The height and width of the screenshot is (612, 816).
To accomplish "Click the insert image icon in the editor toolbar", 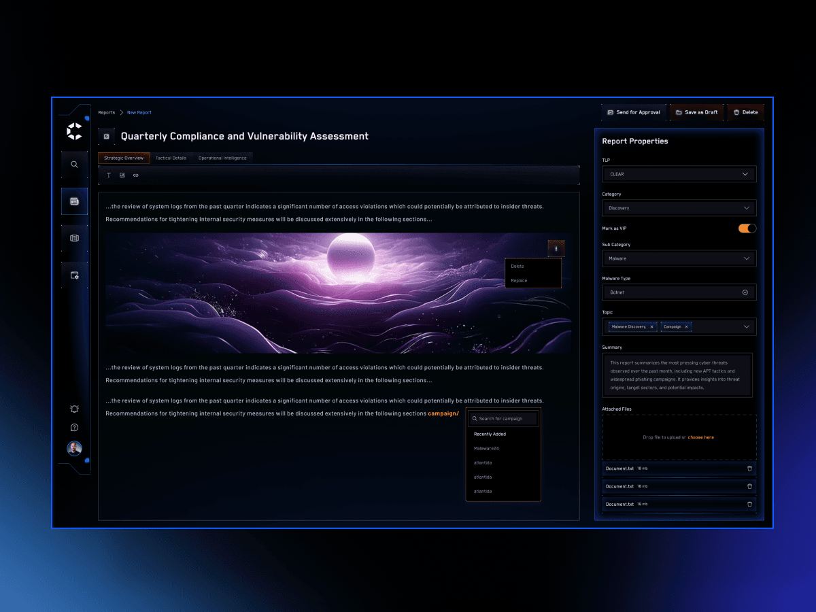I will (122, 175).
